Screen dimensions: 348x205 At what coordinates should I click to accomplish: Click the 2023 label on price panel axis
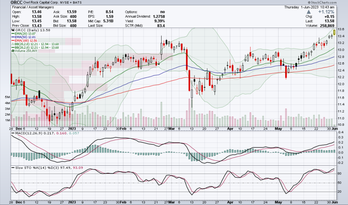coord(72,128)
